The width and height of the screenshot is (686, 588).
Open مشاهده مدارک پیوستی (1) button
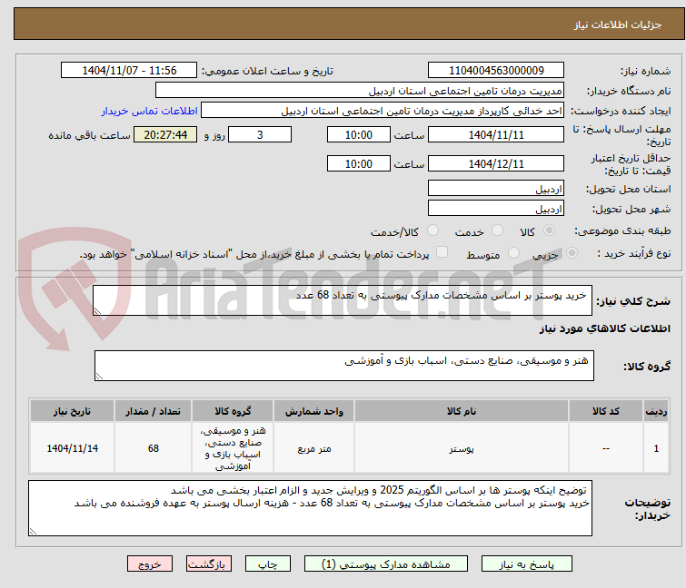pyautogui.click(x=386, y=564)
